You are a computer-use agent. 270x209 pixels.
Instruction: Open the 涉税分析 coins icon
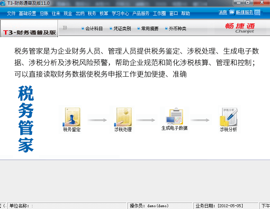click(229, 117)
